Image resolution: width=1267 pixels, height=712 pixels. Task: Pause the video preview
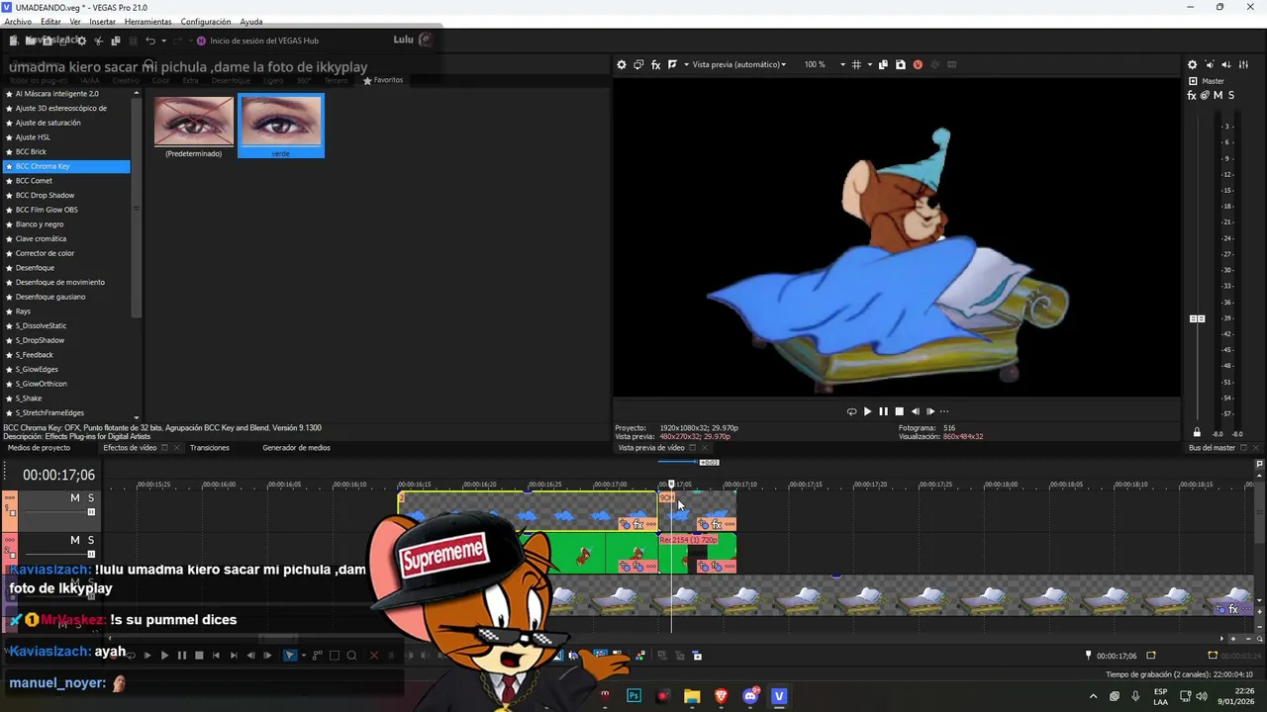pos(883,411)
